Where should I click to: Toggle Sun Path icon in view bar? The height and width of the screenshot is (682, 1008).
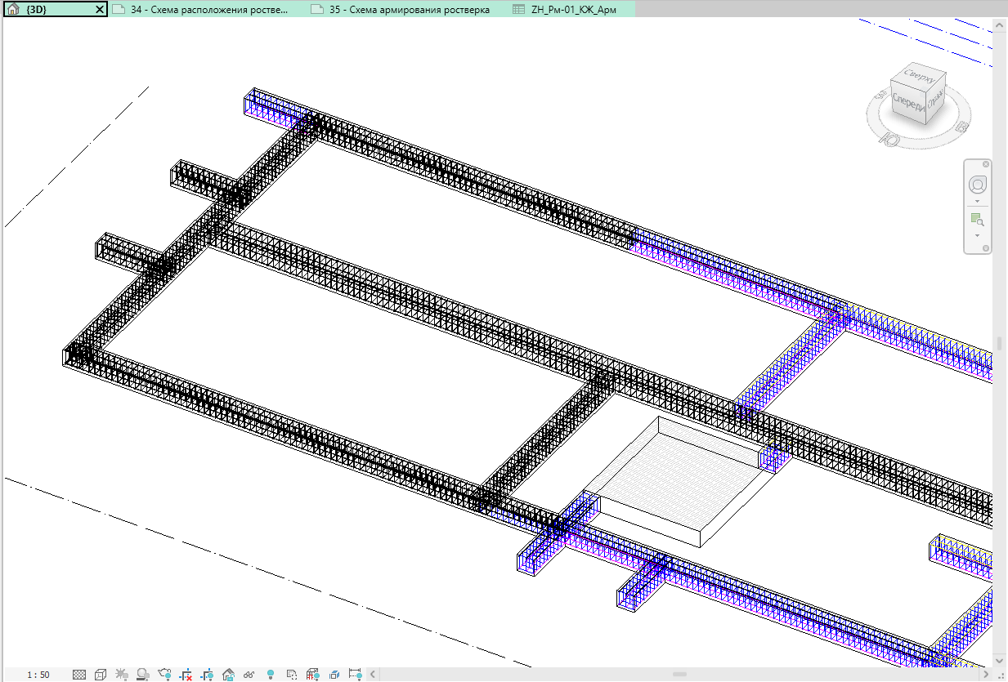click(x=122, y=675)
